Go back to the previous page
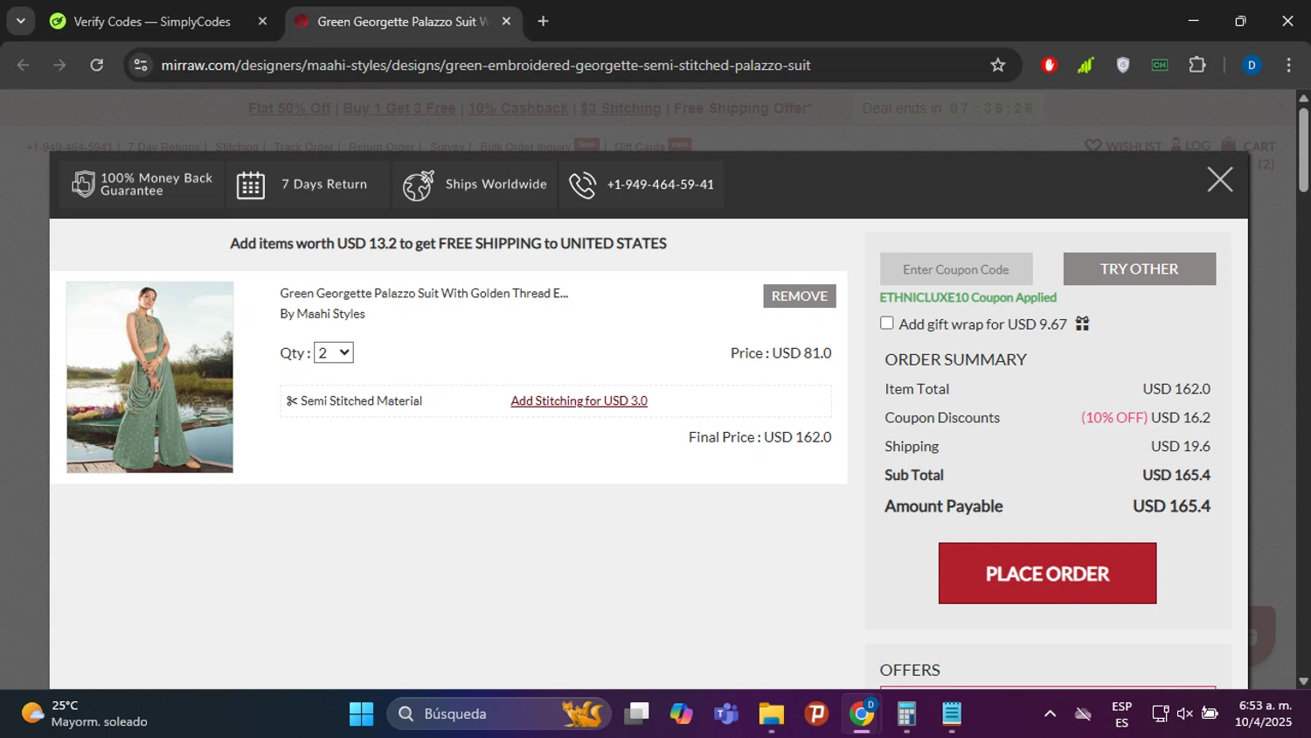The height and width of the screenshot is (738, 1311). click(24, 65)
